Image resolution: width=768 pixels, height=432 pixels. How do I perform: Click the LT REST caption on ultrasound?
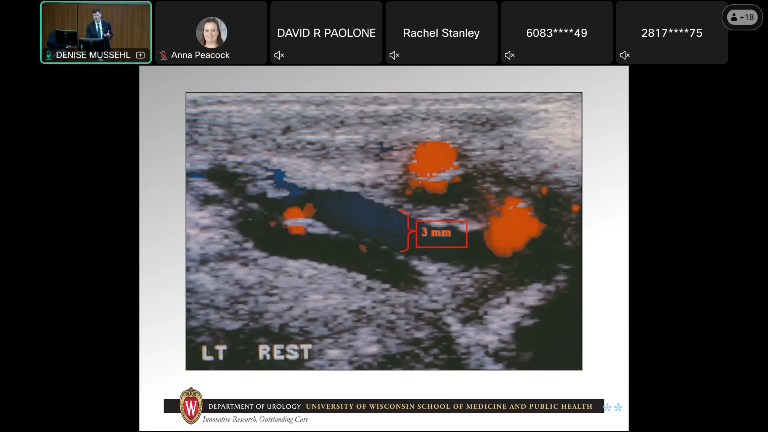256,352
